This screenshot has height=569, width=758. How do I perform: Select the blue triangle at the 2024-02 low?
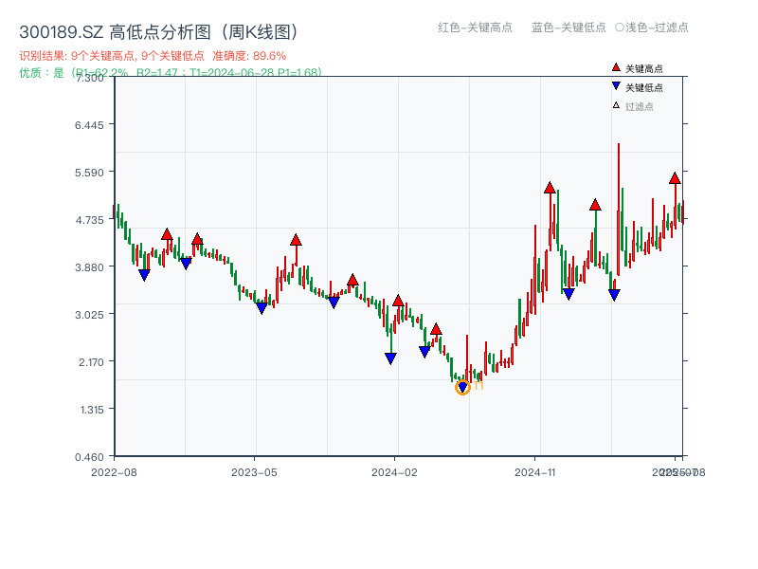390,358
